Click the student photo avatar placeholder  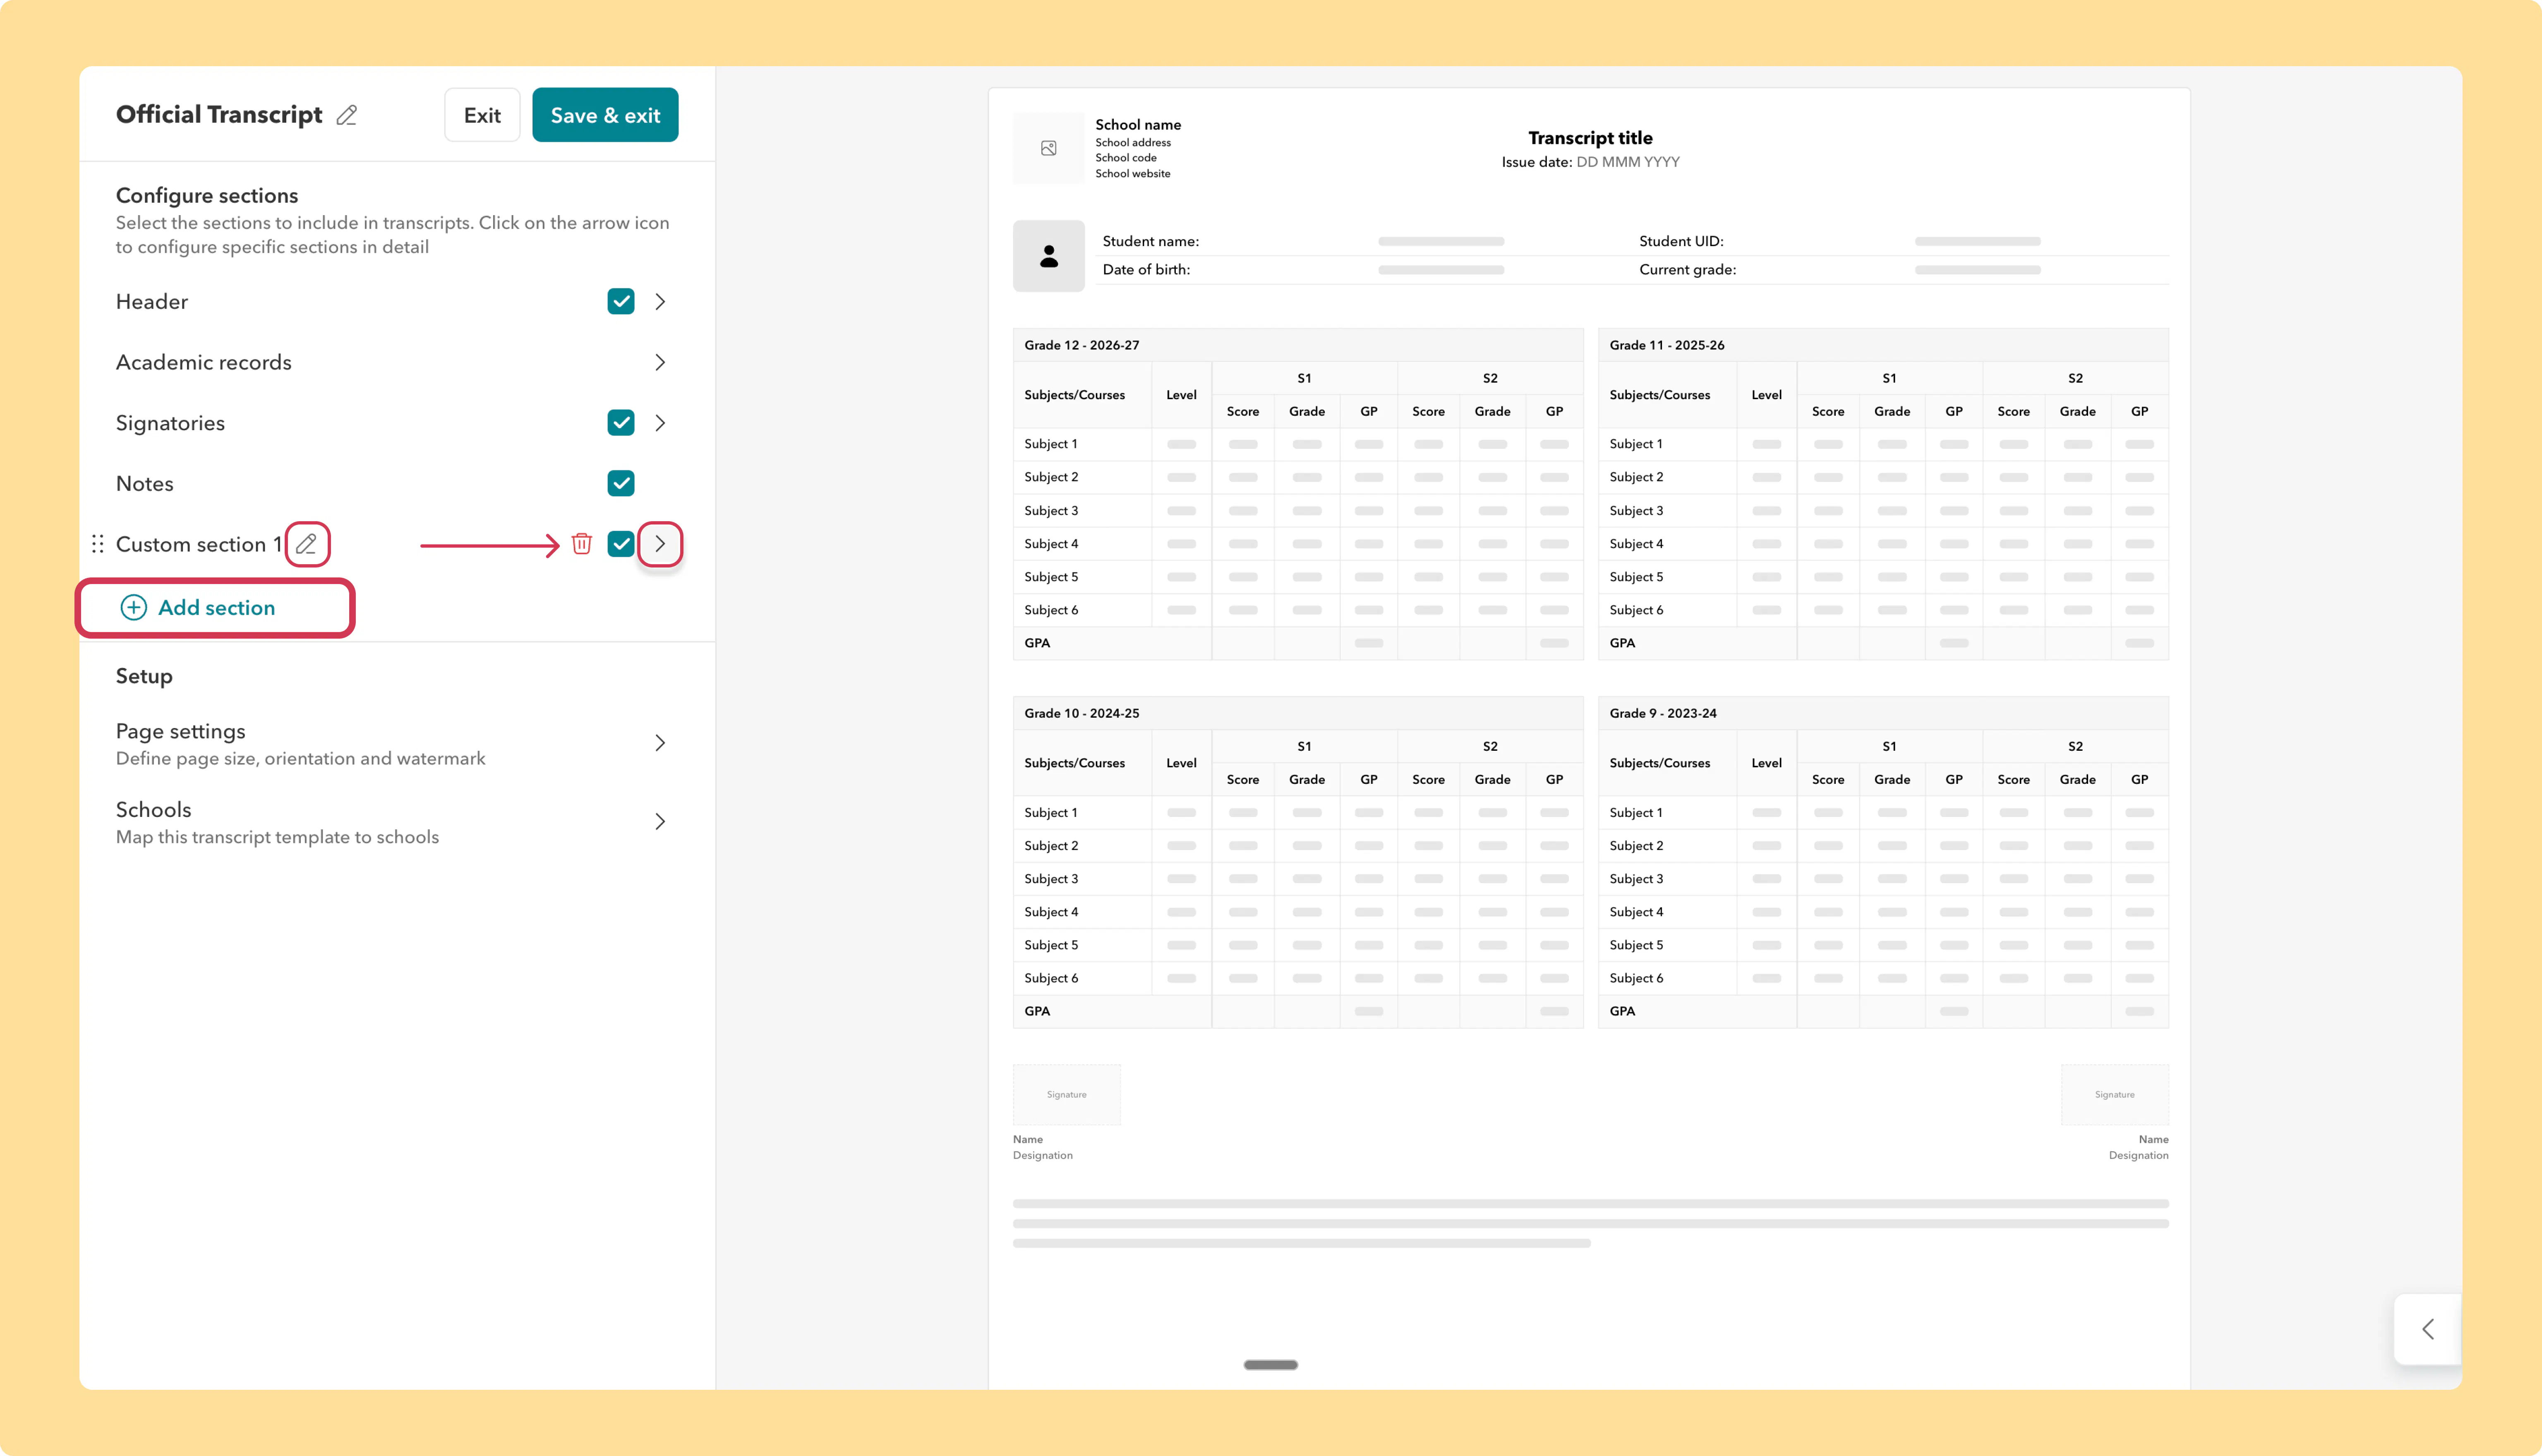pos(1049,256)
